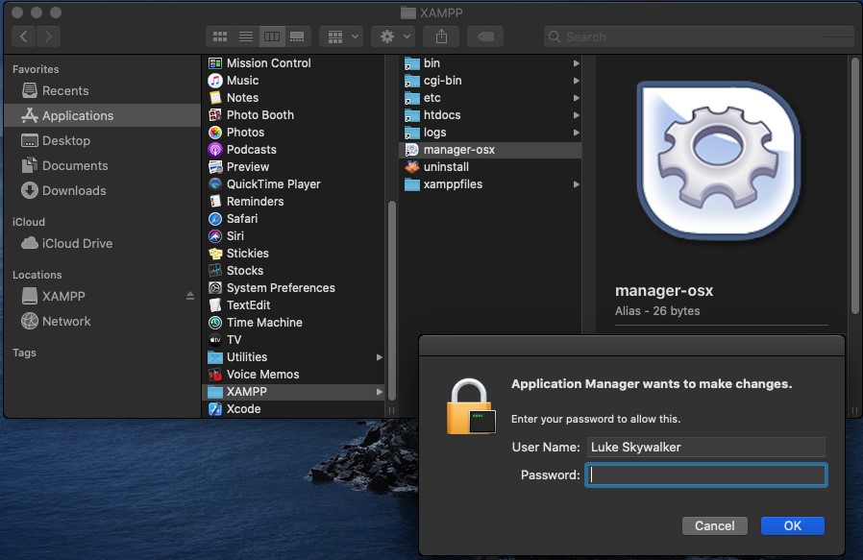The height and width of the screenshot is (560, 863).
Task: Switch to column view
Action: click(271, 37)
